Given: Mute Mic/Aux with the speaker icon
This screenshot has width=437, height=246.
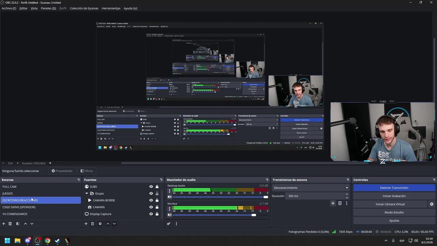Looking at the screenshot, I should pos(169,215).
